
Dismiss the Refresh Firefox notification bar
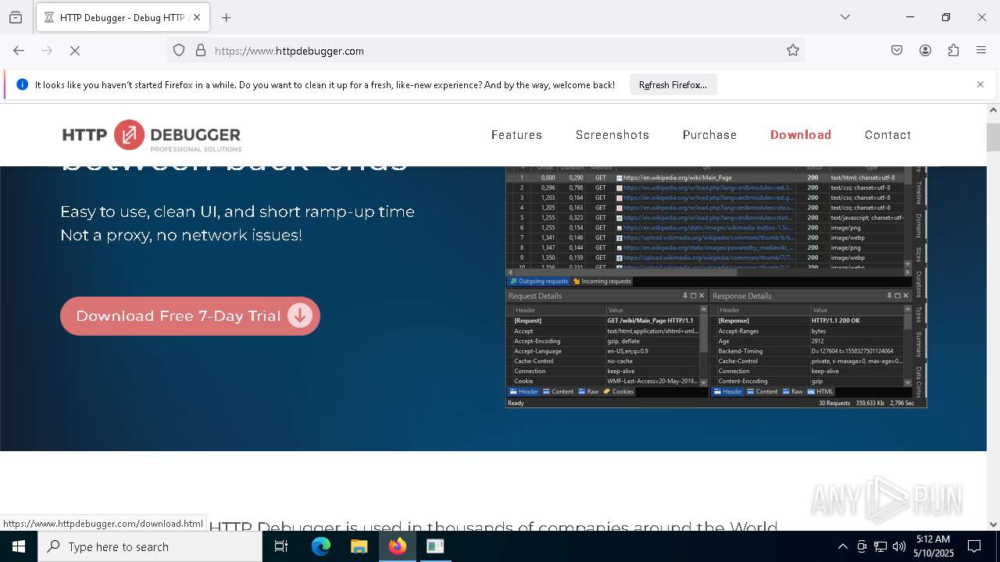pos(980,84)
